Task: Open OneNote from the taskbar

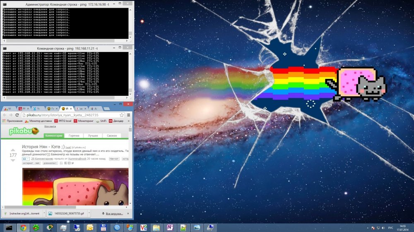Action: 170,227
